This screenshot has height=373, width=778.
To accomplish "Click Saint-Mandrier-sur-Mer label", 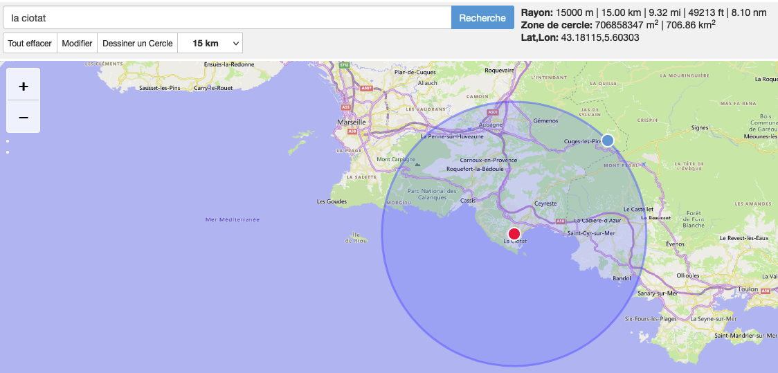I will tap(745, 336).
